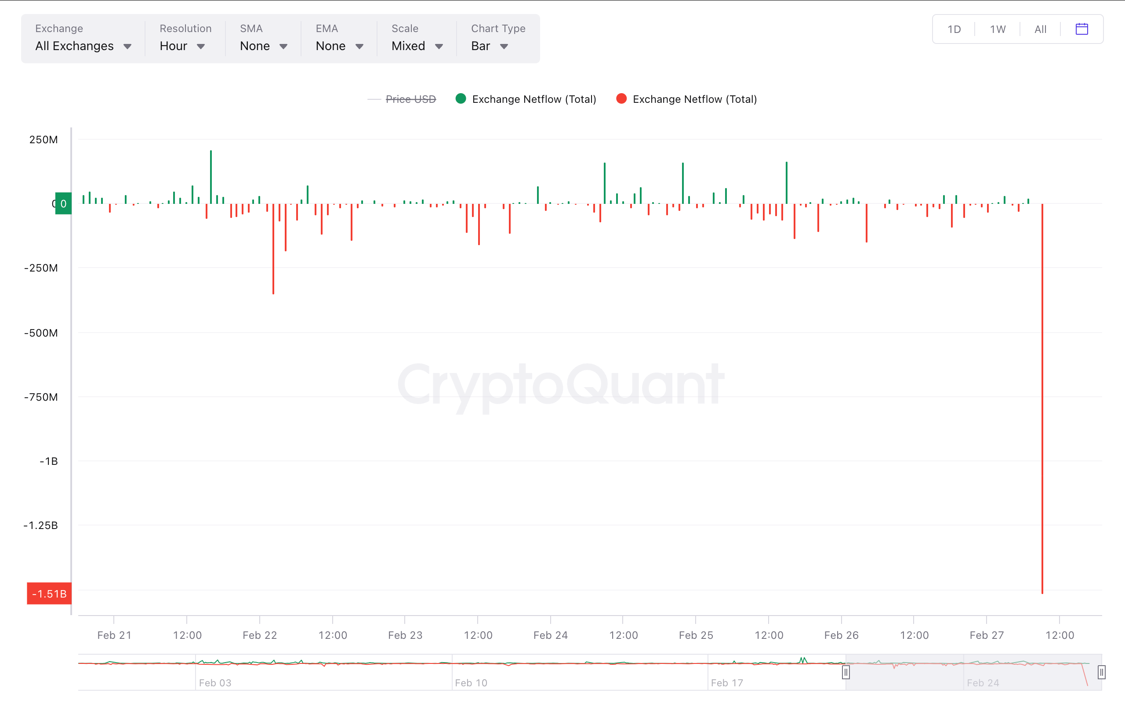Open the calendar date range picker
The width and height of the screenshot is (1125, 703).
coord(1082,29)
